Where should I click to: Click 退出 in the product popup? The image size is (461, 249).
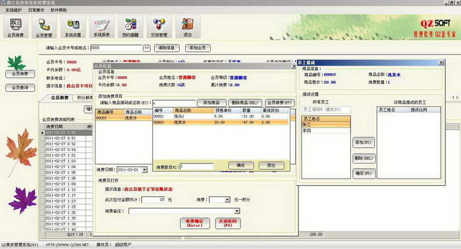pos(271,166)
